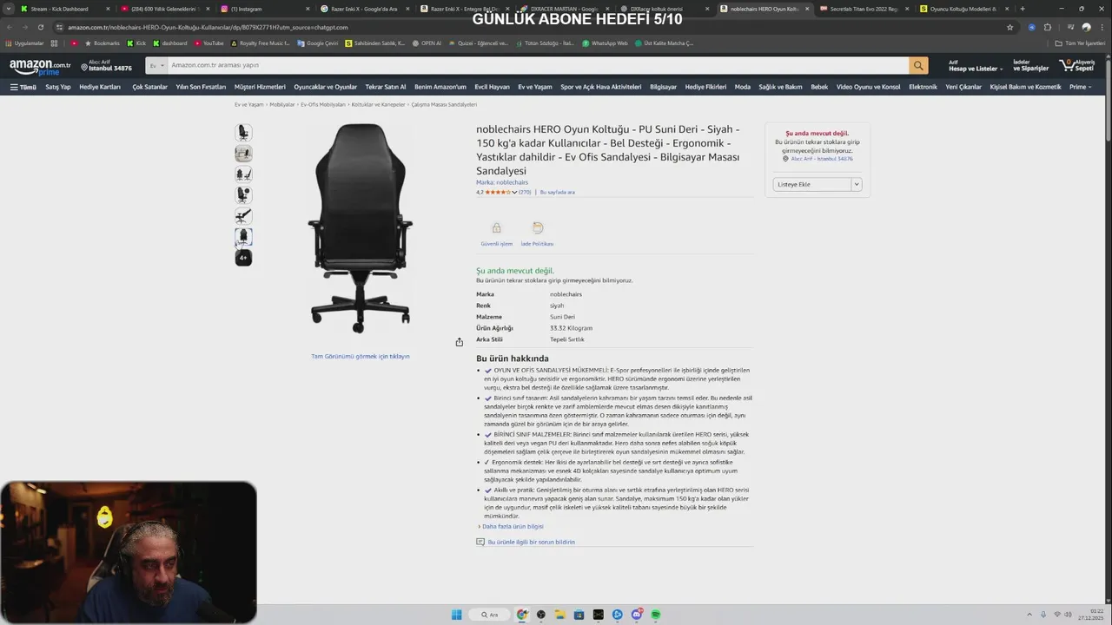This screenshot has height=625, width=1112.
Task: Click the orange Amazon search magnifier button
Action: [x=918, y=65]
